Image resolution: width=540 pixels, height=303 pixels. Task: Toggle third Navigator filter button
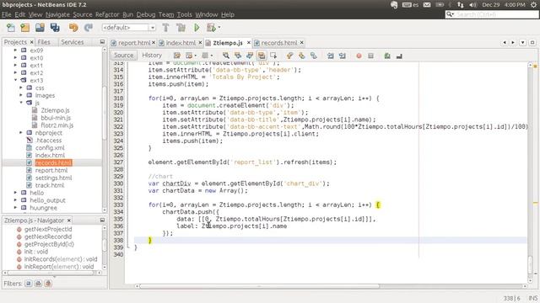(x=48, y=284)
